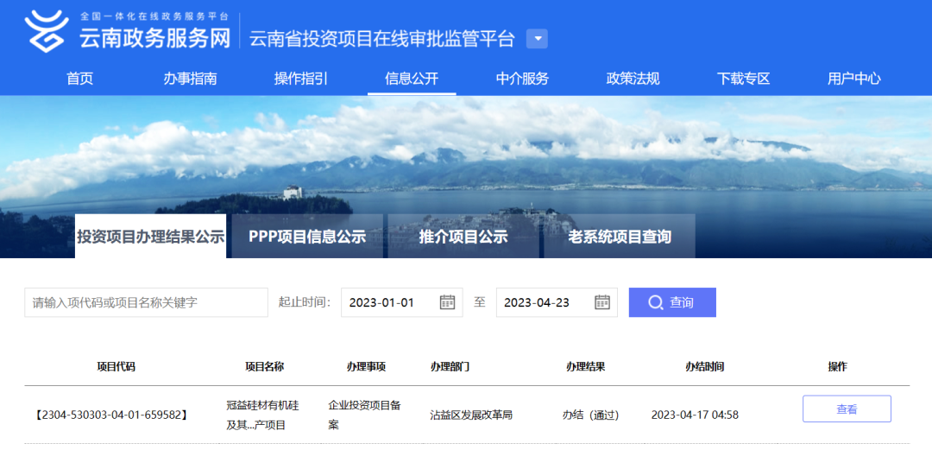
Task: Open 用户中心 page
Action: (853, 79)
